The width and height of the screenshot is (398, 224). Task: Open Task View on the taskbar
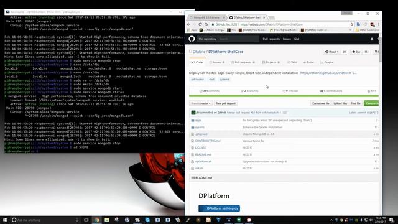click(86, 220)
